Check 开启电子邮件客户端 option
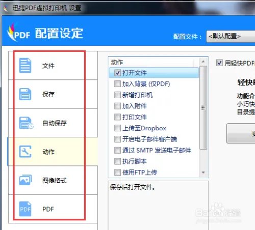The width and height of the screenshot is (255, 230). tap(117, 139)
